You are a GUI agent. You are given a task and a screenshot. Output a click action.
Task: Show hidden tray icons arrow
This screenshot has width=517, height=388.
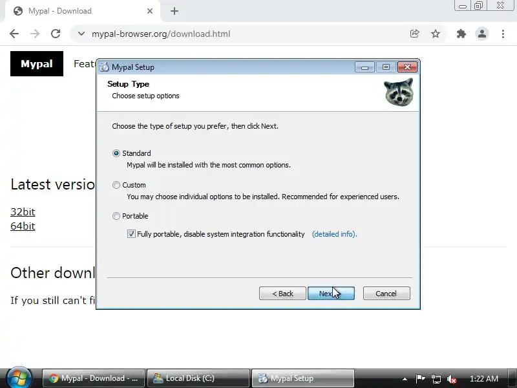click(x=405, y=379)
